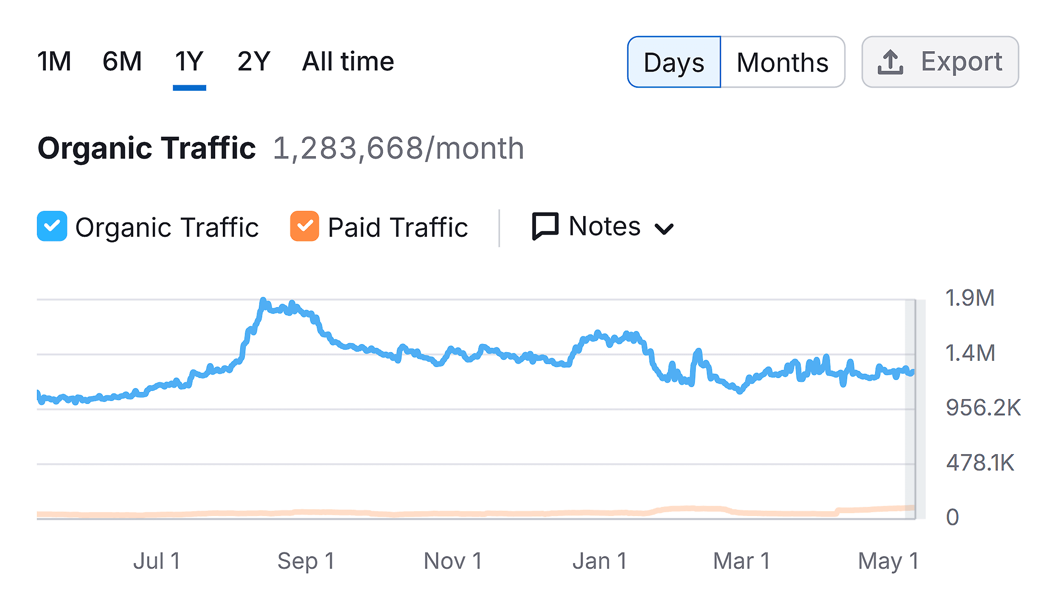Image resolution: width=1061 pixels, height=608 pixels.
Task: Click the Jan 1 date label
Action: click(x=600, y=561)
